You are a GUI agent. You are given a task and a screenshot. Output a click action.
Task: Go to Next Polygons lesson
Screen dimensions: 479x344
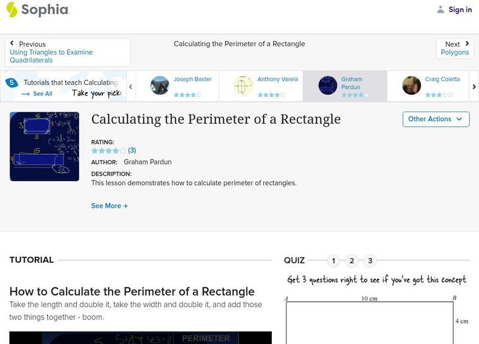[454, 48]
